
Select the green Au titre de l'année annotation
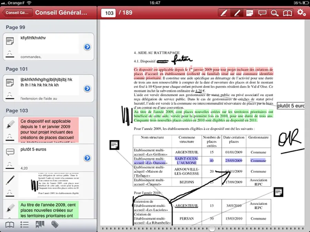49,210
